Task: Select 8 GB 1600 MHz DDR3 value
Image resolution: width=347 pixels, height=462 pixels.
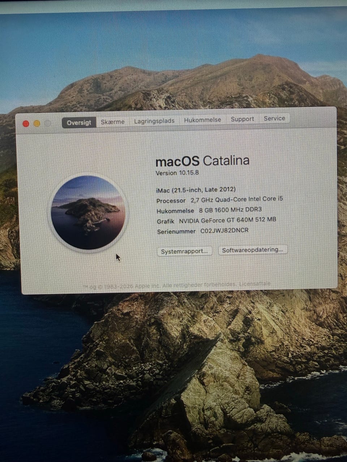Action: tap(230, 210)
